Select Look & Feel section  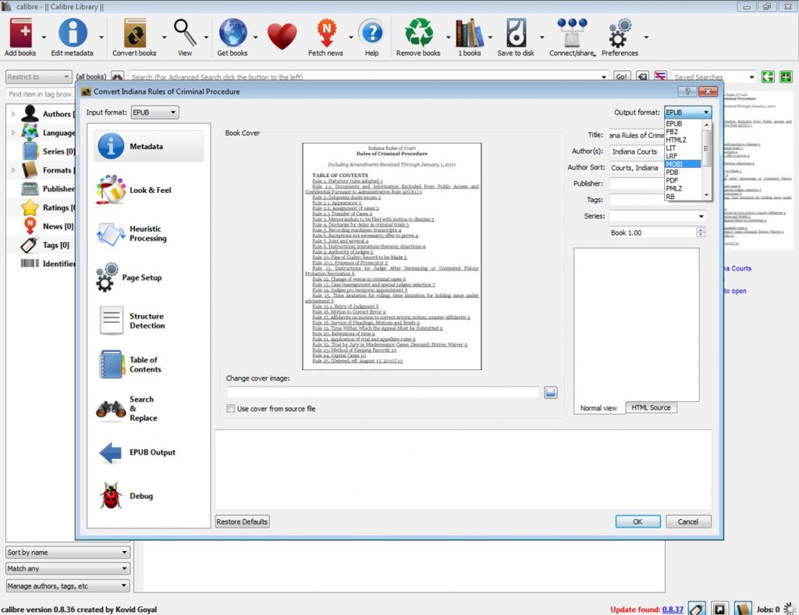tap(149, 190)
